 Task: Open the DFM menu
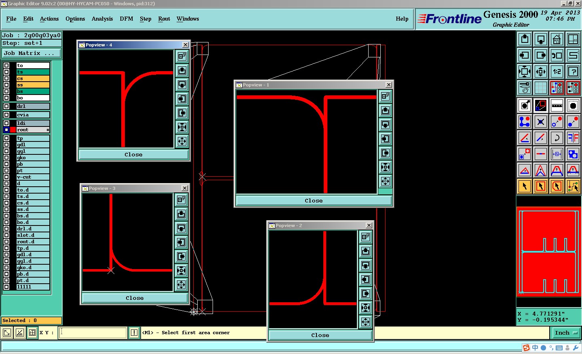tap(127, 19)
